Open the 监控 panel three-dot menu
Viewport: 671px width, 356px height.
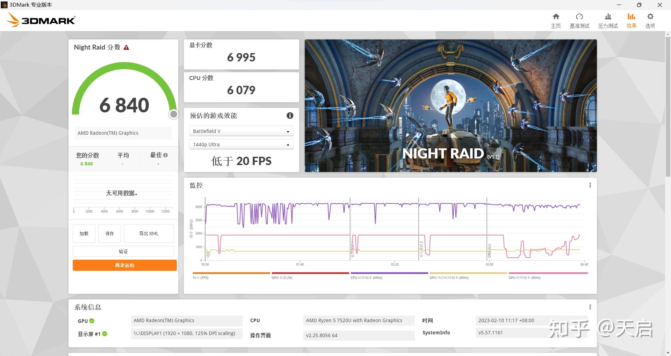[590, 185]
